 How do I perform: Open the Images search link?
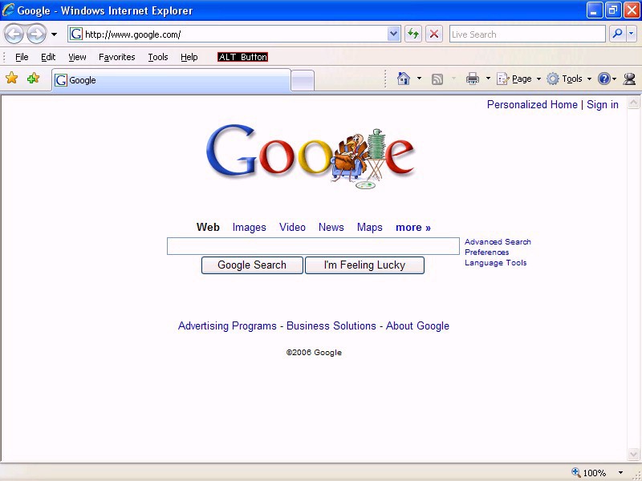pyautogui.click(x=249, y=227)
